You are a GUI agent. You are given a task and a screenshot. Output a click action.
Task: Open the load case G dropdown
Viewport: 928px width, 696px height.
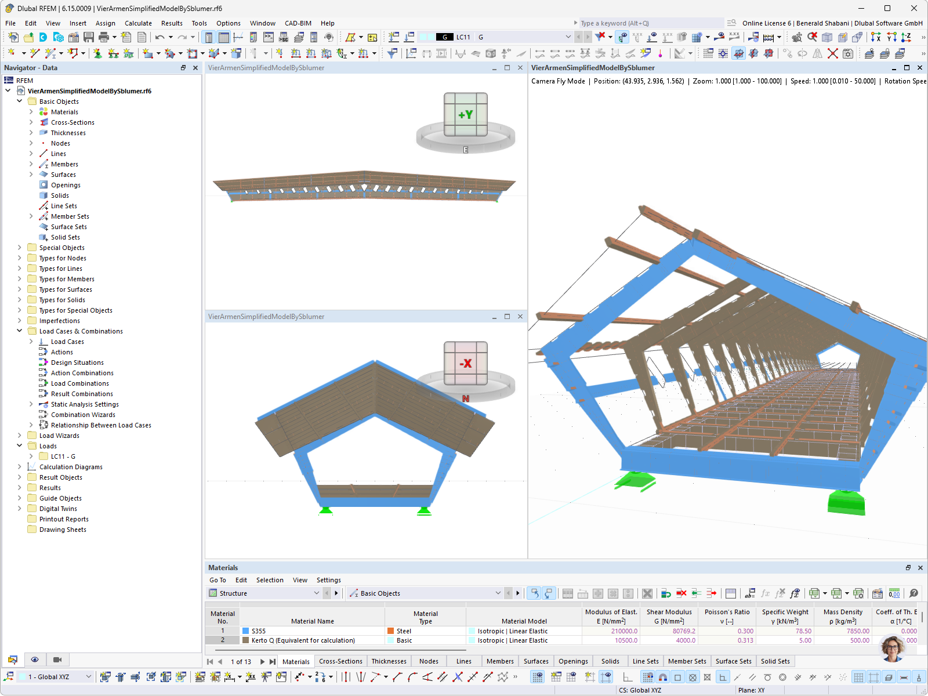tap(568, 37)
